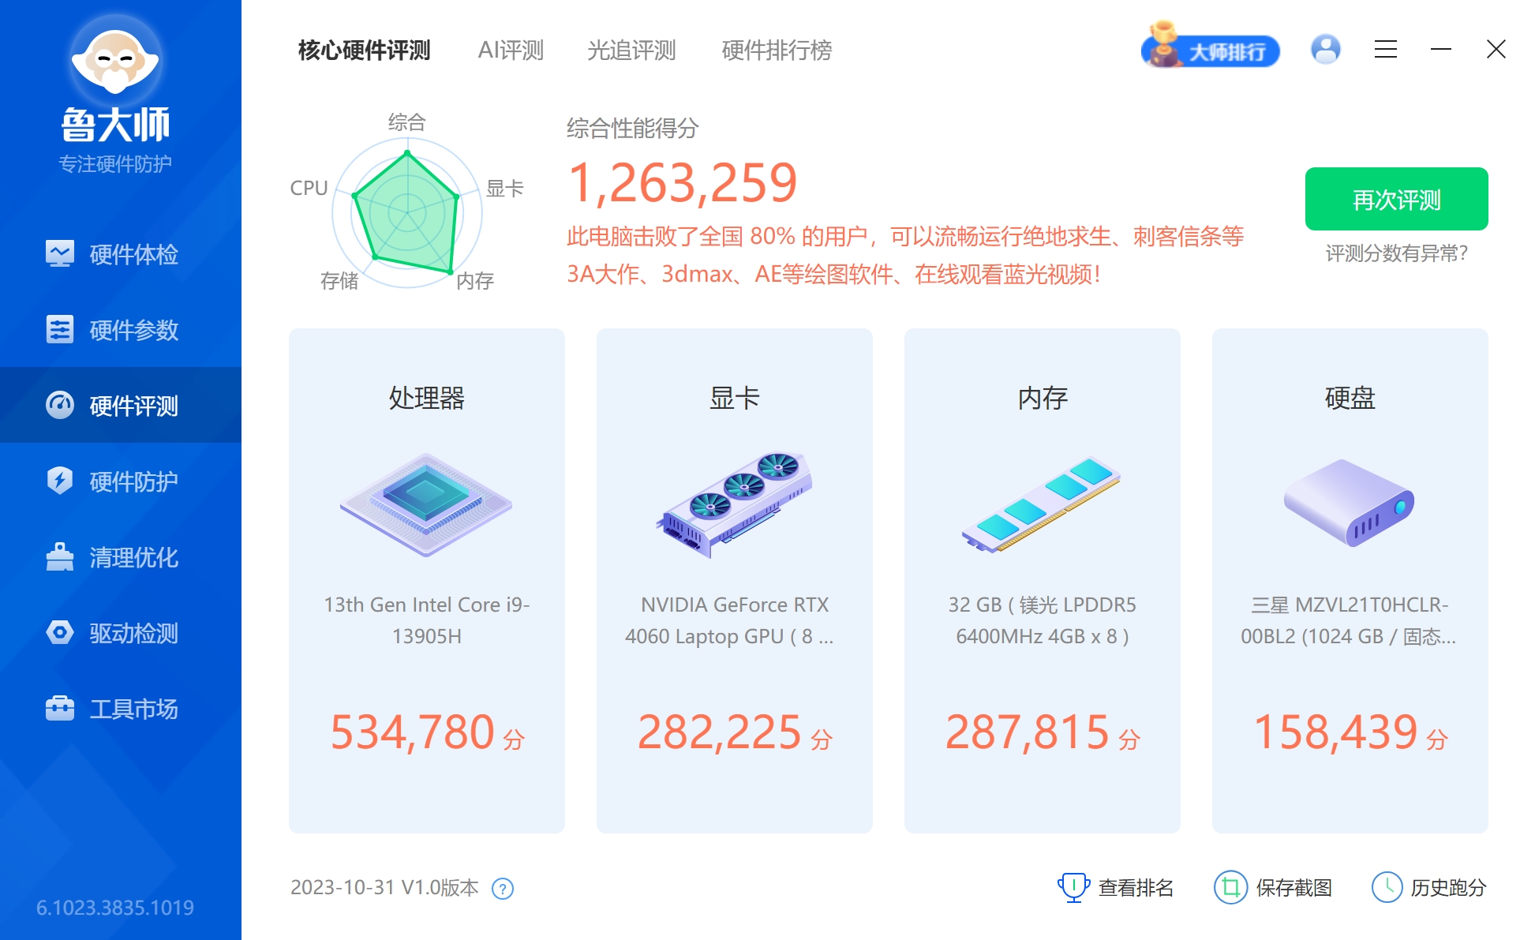Click the 综合性能得分 heading
Viewport: 1535px width, 940px height.
(633, 128)
